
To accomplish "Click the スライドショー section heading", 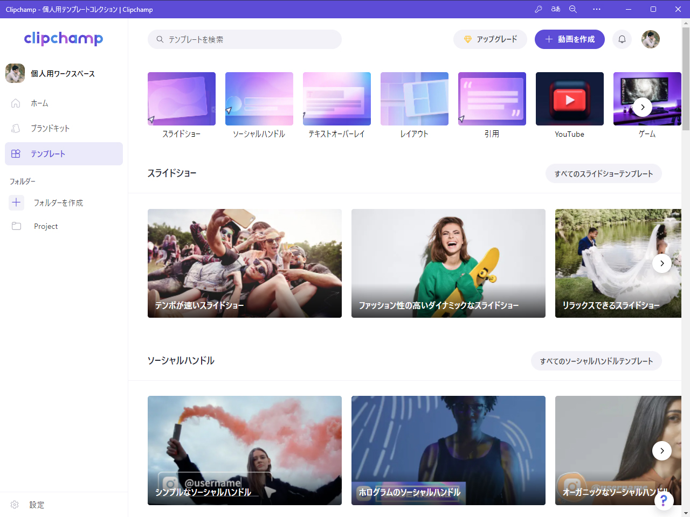I will coord(172,173).
